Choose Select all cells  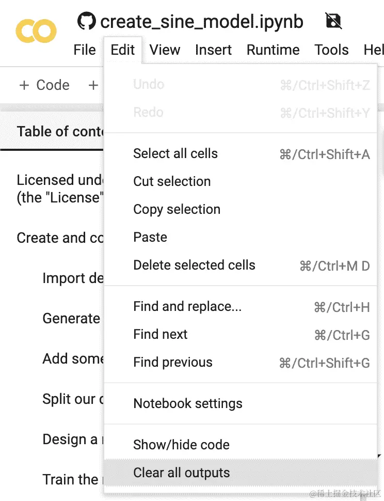coord(175,153)
